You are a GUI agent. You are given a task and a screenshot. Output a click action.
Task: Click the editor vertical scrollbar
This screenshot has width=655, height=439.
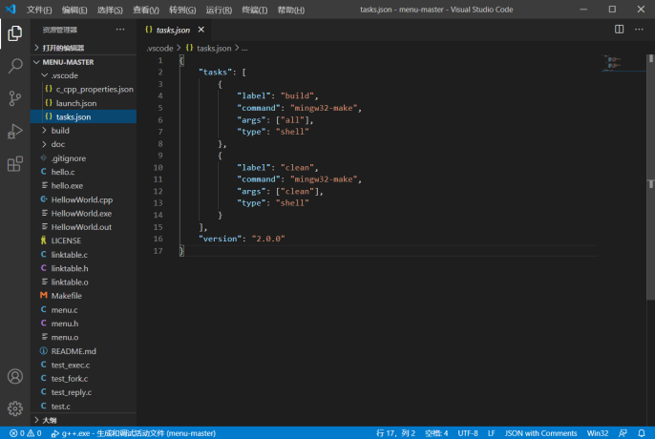(650, 177)
